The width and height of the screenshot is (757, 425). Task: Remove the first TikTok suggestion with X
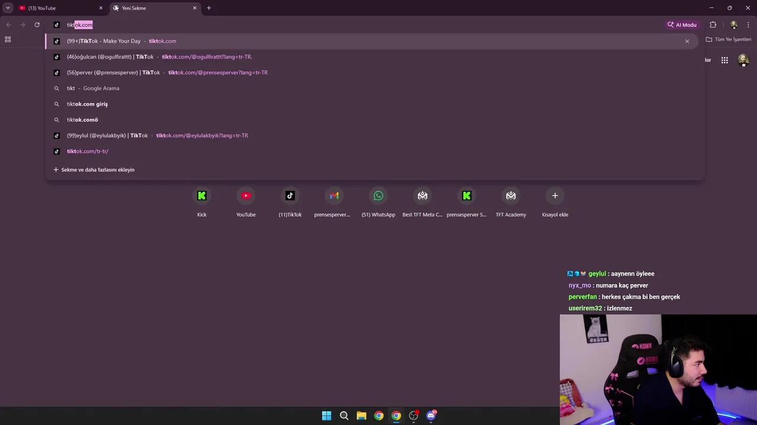point(687,41)
